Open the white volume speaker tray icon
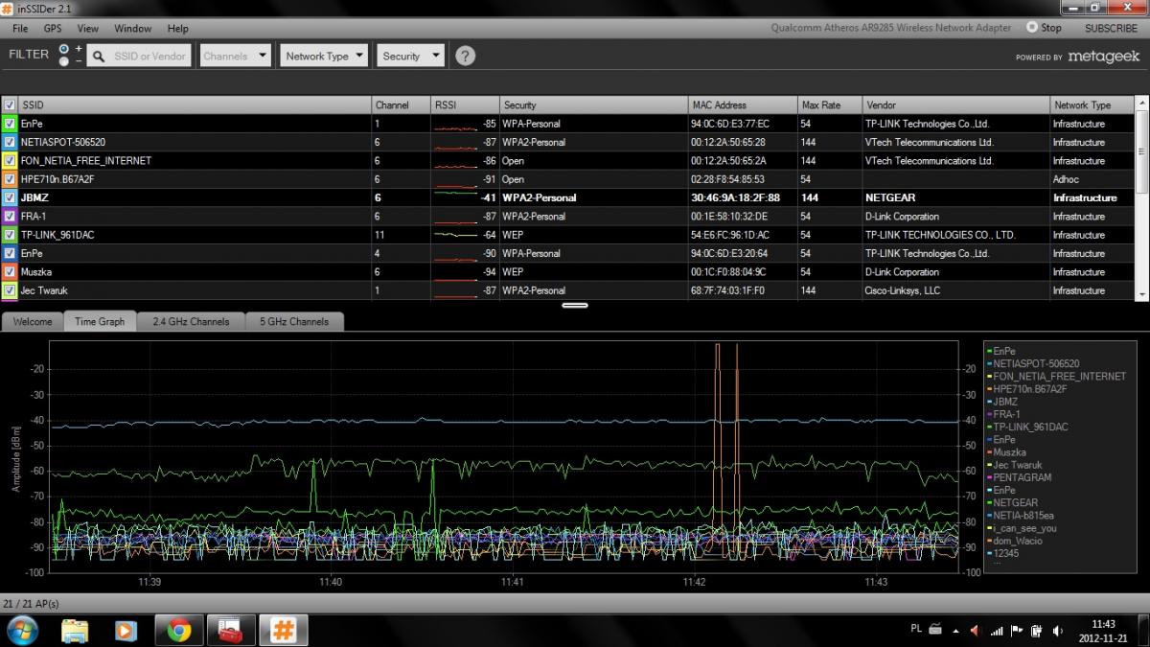Viewport: 1150px width, 647px height. pos(1058,630)
